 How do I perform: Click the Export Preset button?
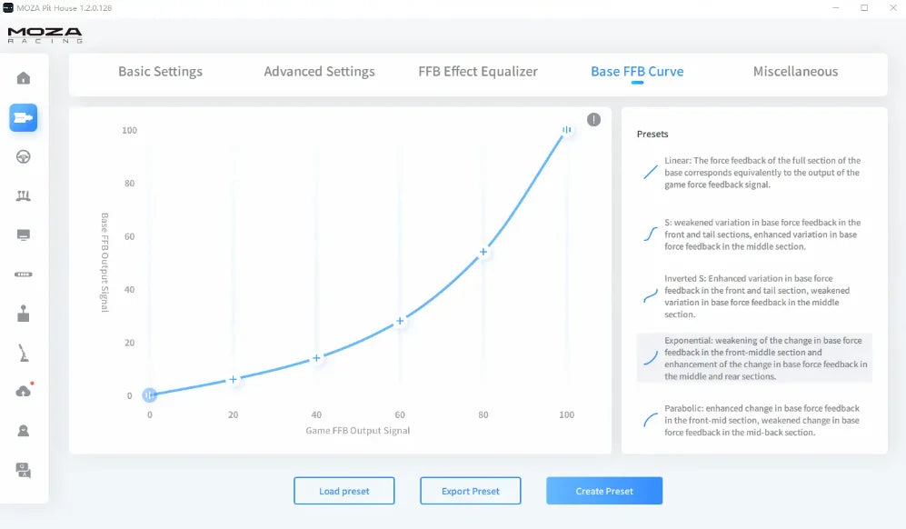click(x=471, y=491)
